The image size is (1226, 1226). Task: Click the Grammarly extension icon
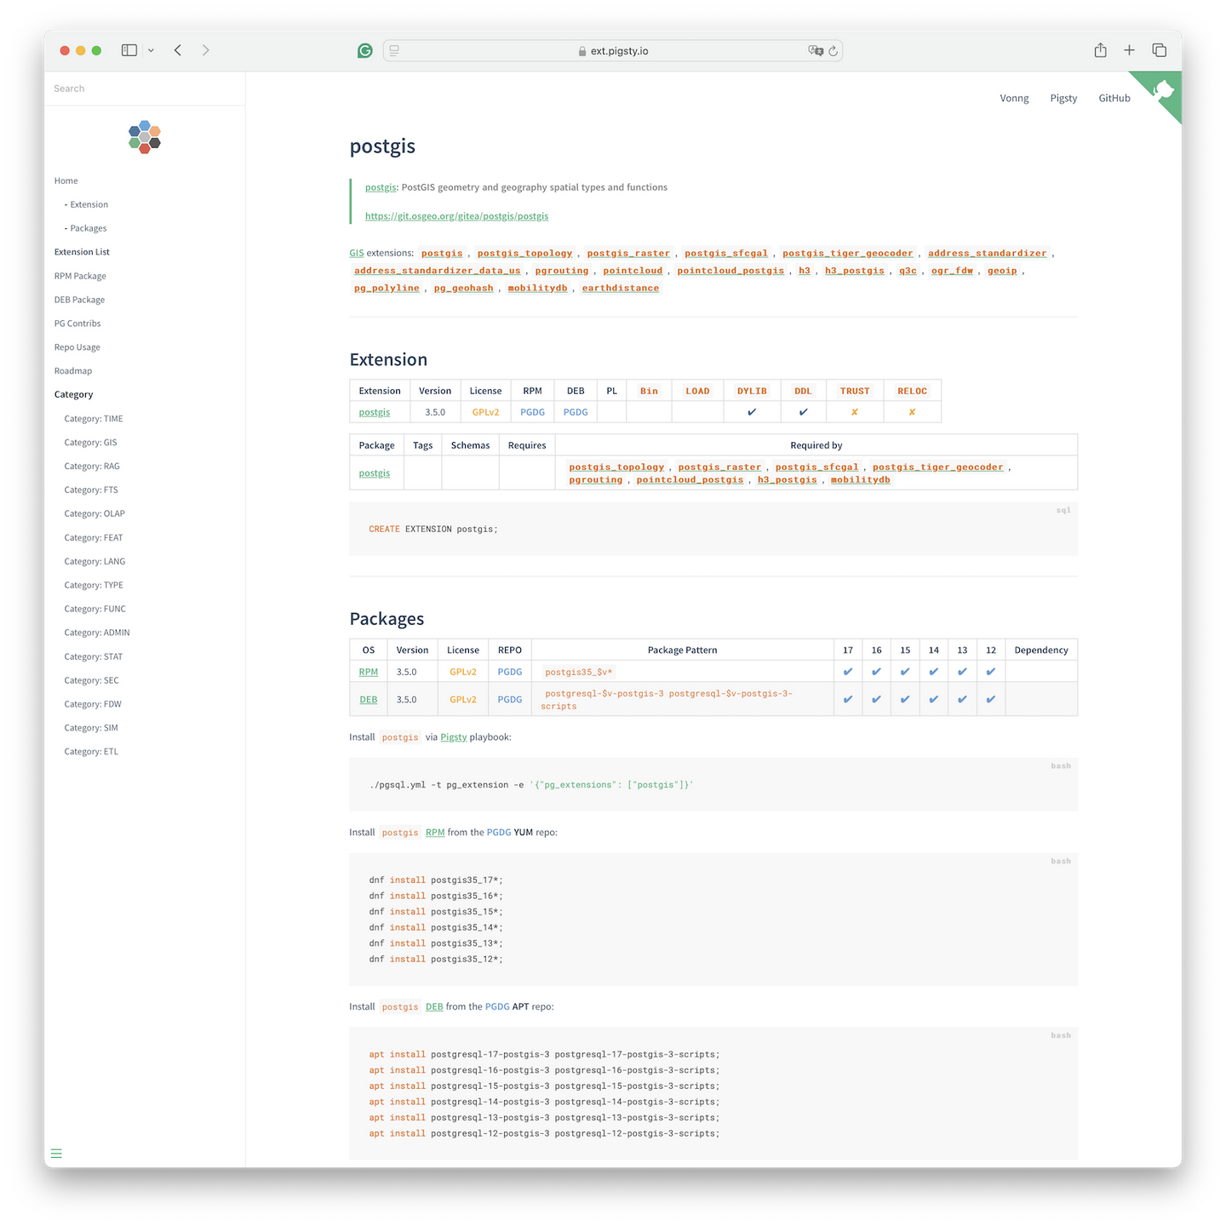(x=365, y=51)
